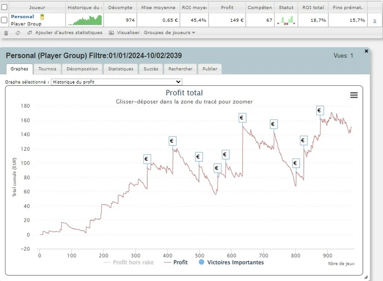This screenshot has height=281, width=383.
Task: Click the Profit total chart title
Action: pyautogui.click(x=184, y=93)
